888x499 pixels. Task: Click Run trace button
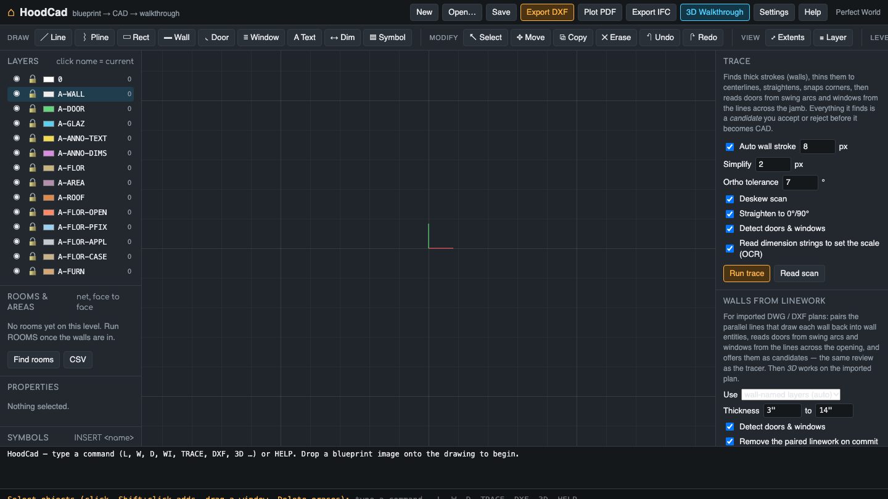click(x=747, y=274)
